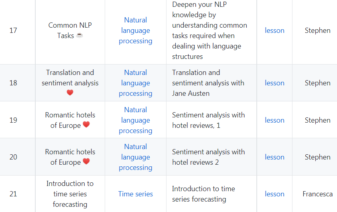The image size is (337, 212).
Task: Click Natural language processing link in row 20
Action: [136, 157]
